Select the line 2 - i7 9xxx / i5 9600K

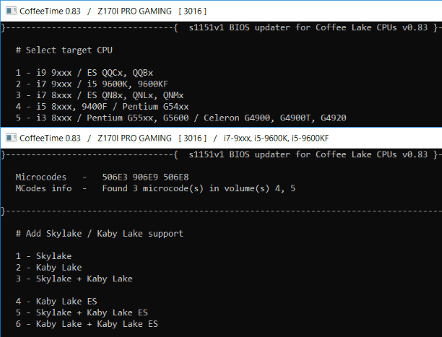[x=92, y=84]
